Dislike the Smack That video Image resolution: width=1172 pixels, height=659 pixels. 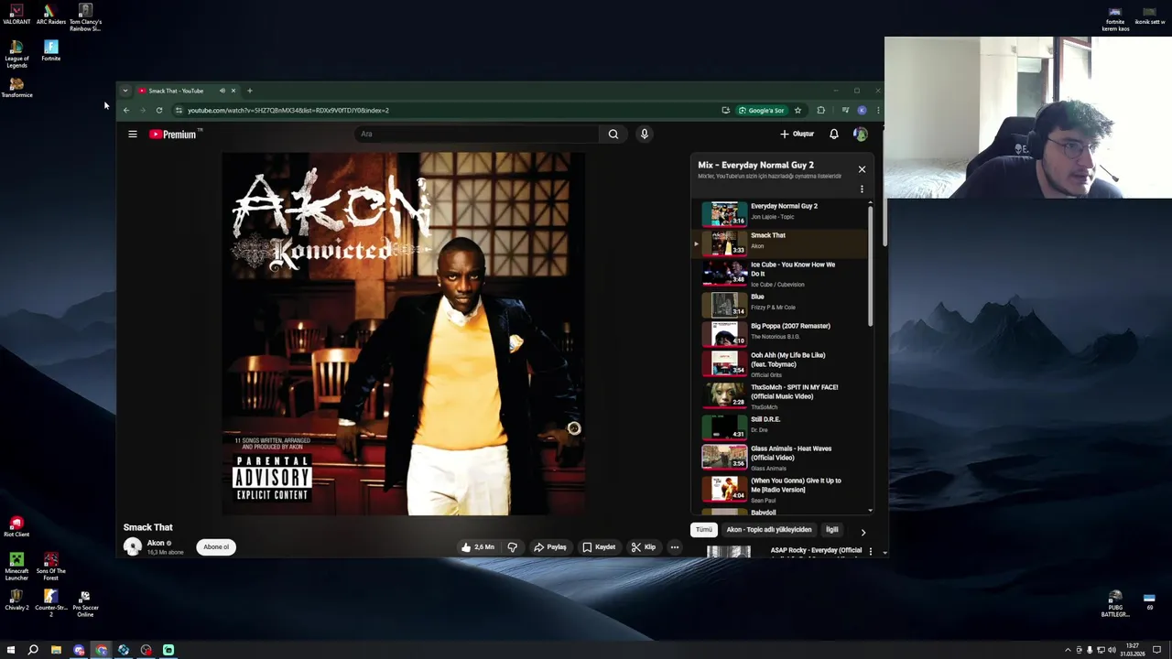513,547
